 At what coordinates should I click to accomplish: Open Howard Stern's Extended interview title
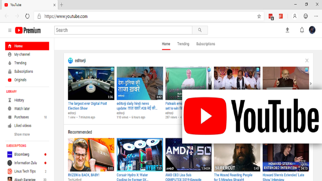tap(284, 177)
